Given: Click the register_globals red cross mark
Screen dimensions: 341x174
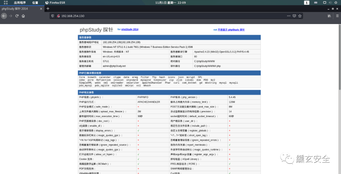Looking at the screenshot, I should (230, 130).
